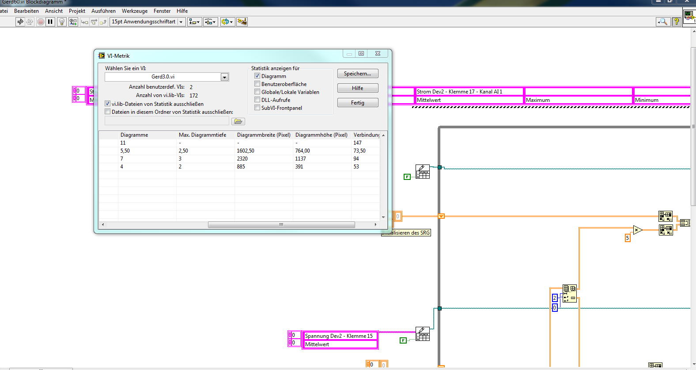Open the Gerd3.0.vi selection dropdown
The width and height of the screenshot is (696, 370).
(224, 77)
